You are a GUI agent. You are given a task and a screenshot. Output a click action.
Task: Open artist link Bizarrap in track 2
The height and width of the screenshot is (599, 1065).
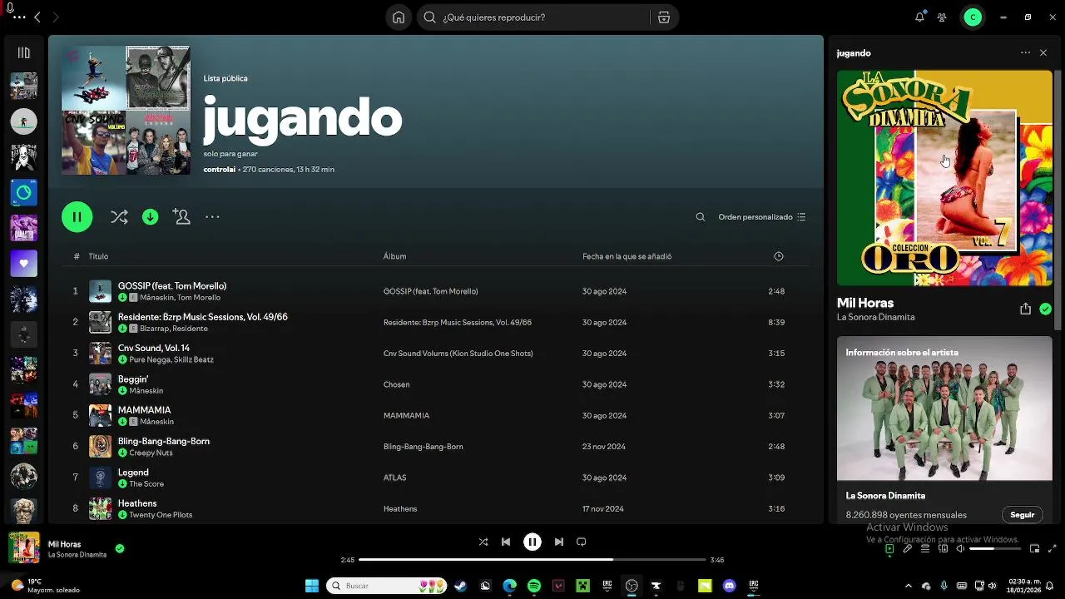pos(156,329)
